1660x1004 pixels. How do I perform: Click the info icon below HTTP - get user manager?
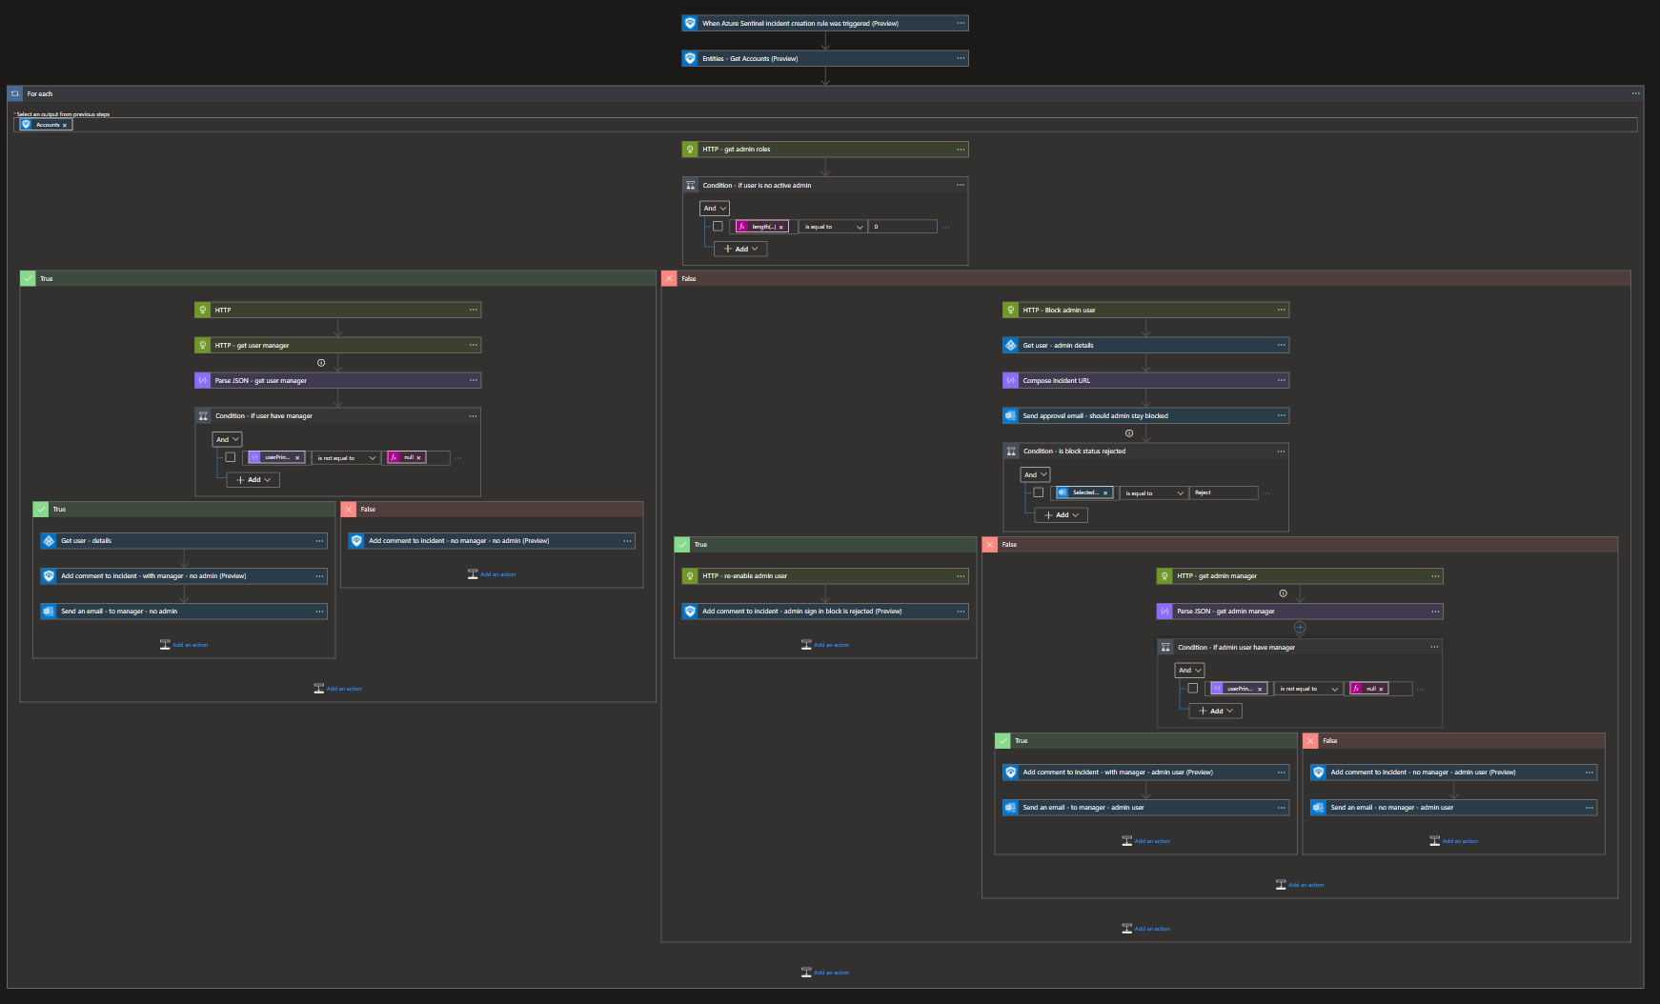[x=321, y=363]
